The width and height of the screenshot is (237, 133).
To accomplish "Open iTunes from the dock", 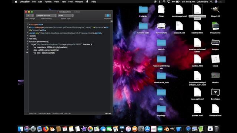I will tap(128, 129).
